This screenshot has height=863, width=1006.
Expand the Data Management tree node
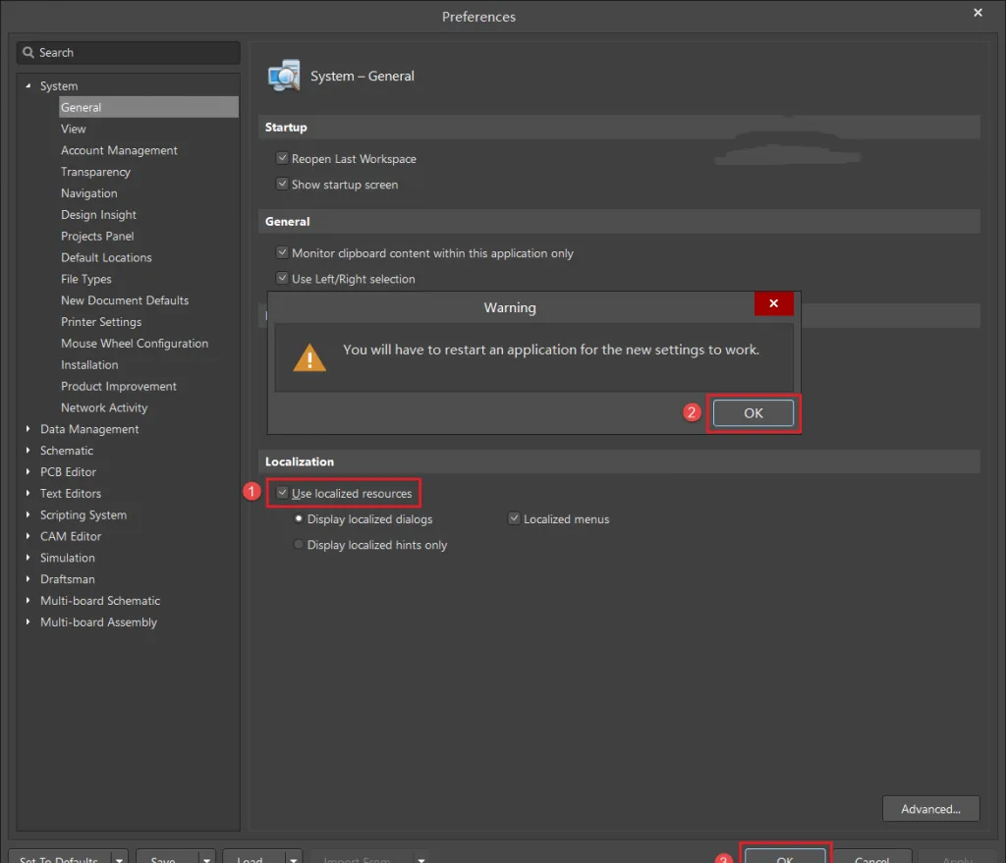point(28,428)
